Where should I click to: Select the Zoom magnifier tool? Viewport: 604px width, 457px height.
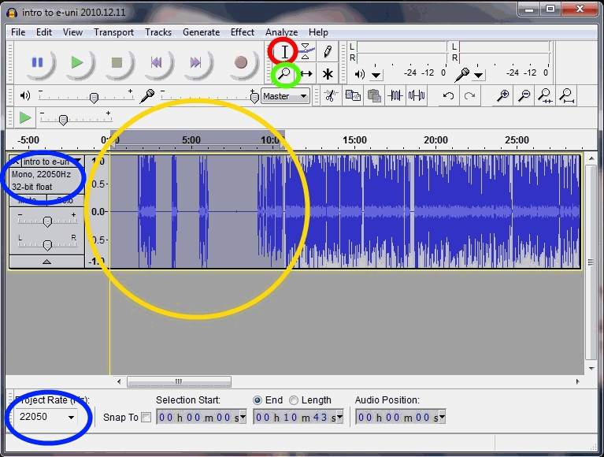pyautogui.click(x=284, y=74)
